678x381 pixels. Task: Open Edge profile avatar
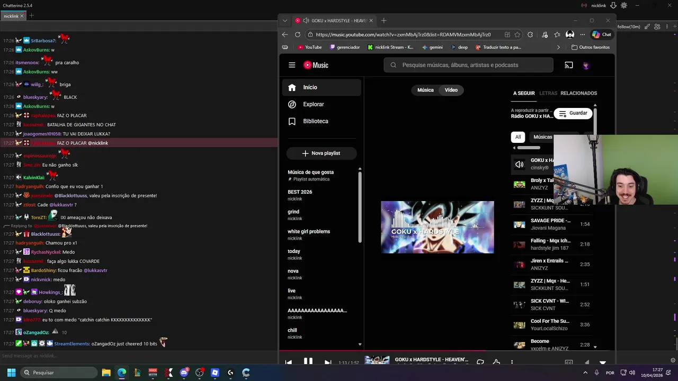coord(570,34)
